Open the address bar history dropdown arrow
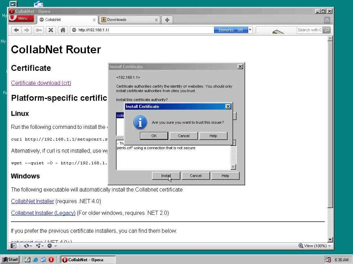The image size is (353, 264). (250, 30)
